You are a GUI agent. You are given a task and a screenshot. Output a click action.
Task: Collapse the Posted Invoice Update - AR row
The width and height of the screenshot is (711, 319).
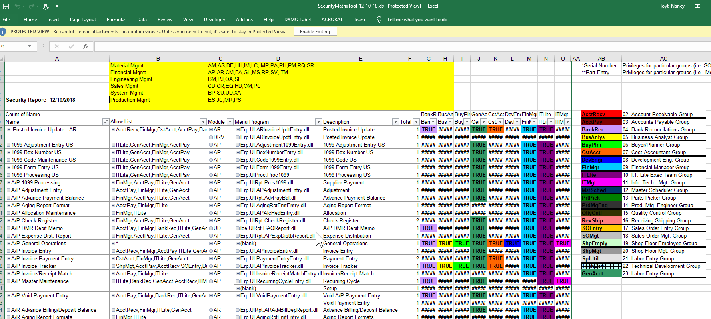[9, 129]
